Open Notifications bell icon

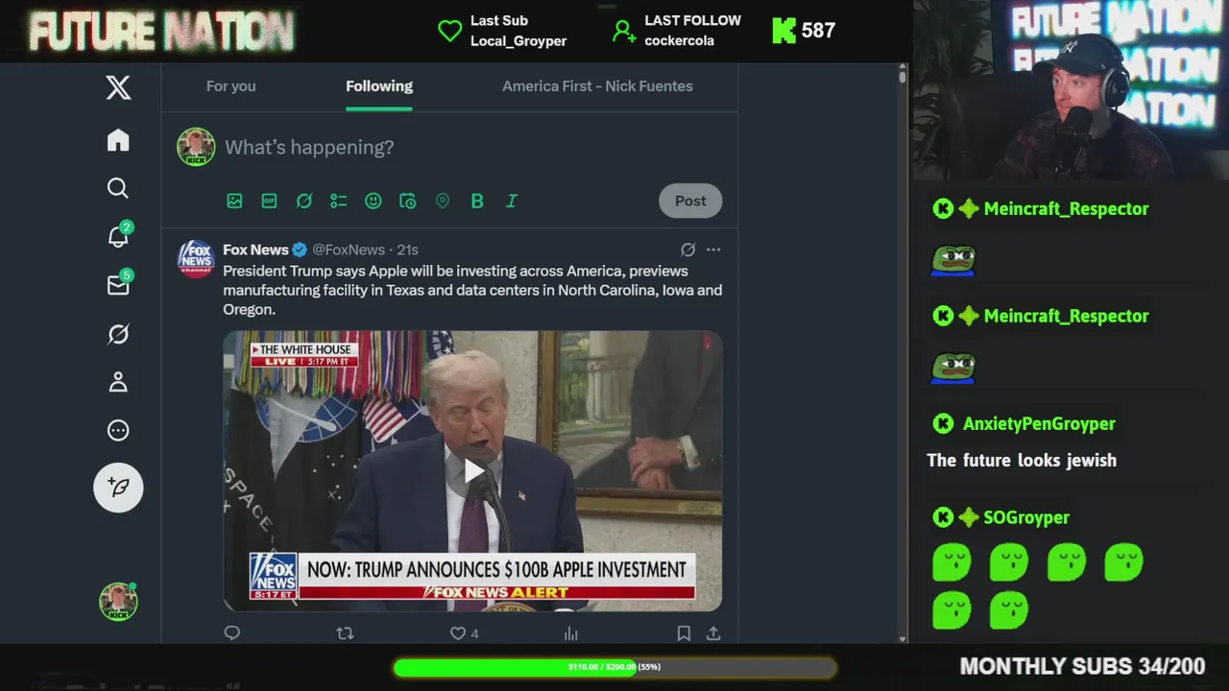[x=119, y=236]
